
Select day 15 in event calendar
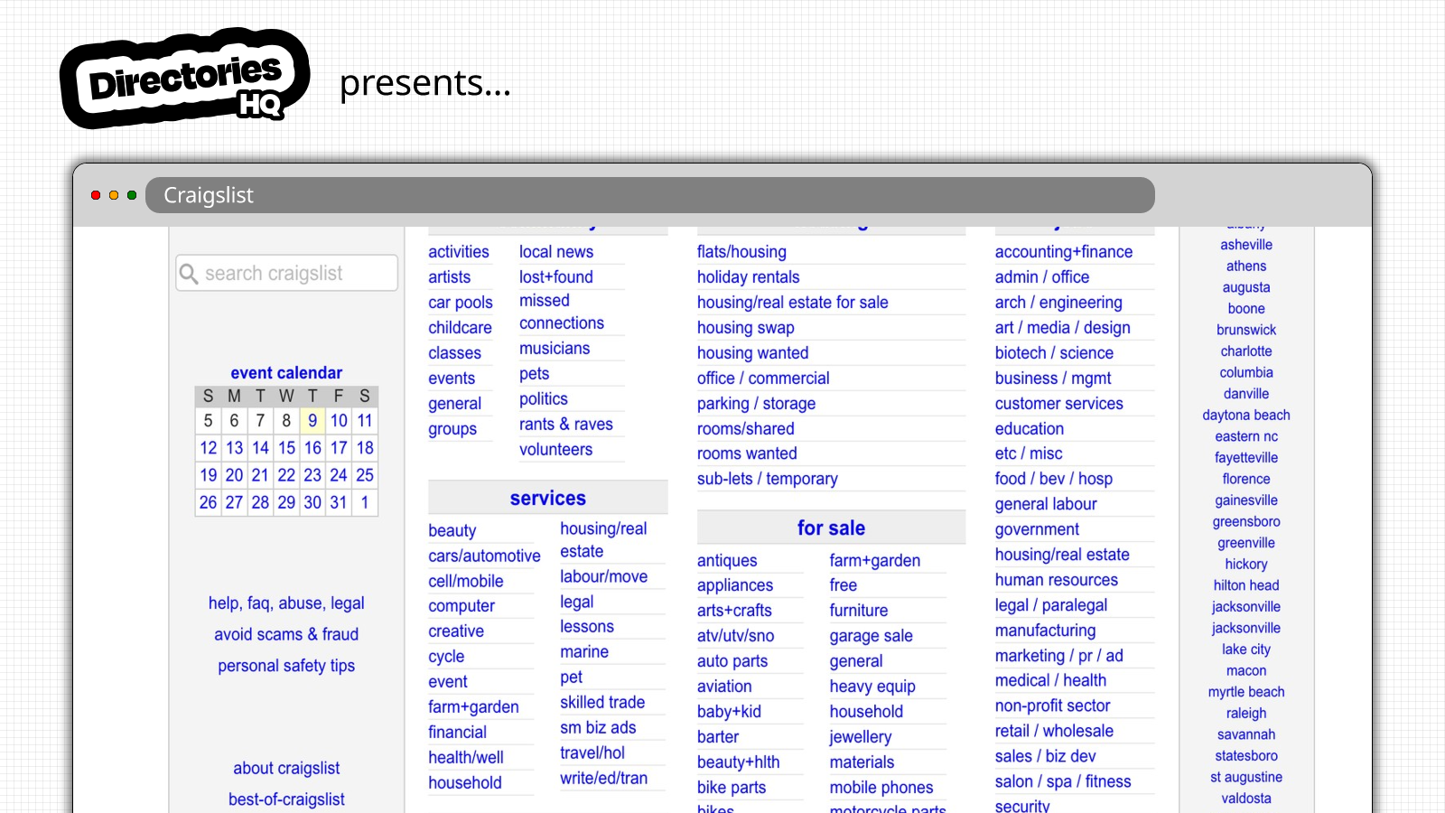click(x=286, y=448)
